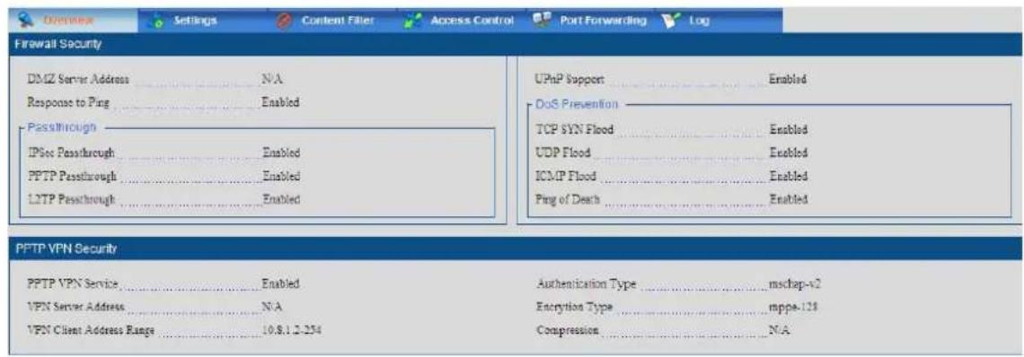Click the UDP Flood label
Screen dimensions: 1024x357
click(563, 152)
